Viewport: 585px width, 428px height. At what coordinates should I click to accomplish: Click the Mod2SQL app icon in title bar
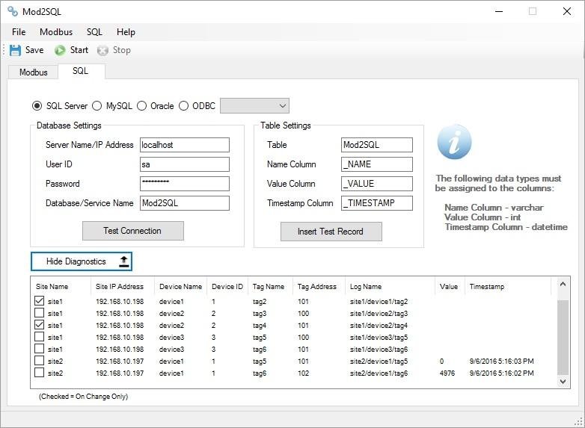[x=12, y=11]
